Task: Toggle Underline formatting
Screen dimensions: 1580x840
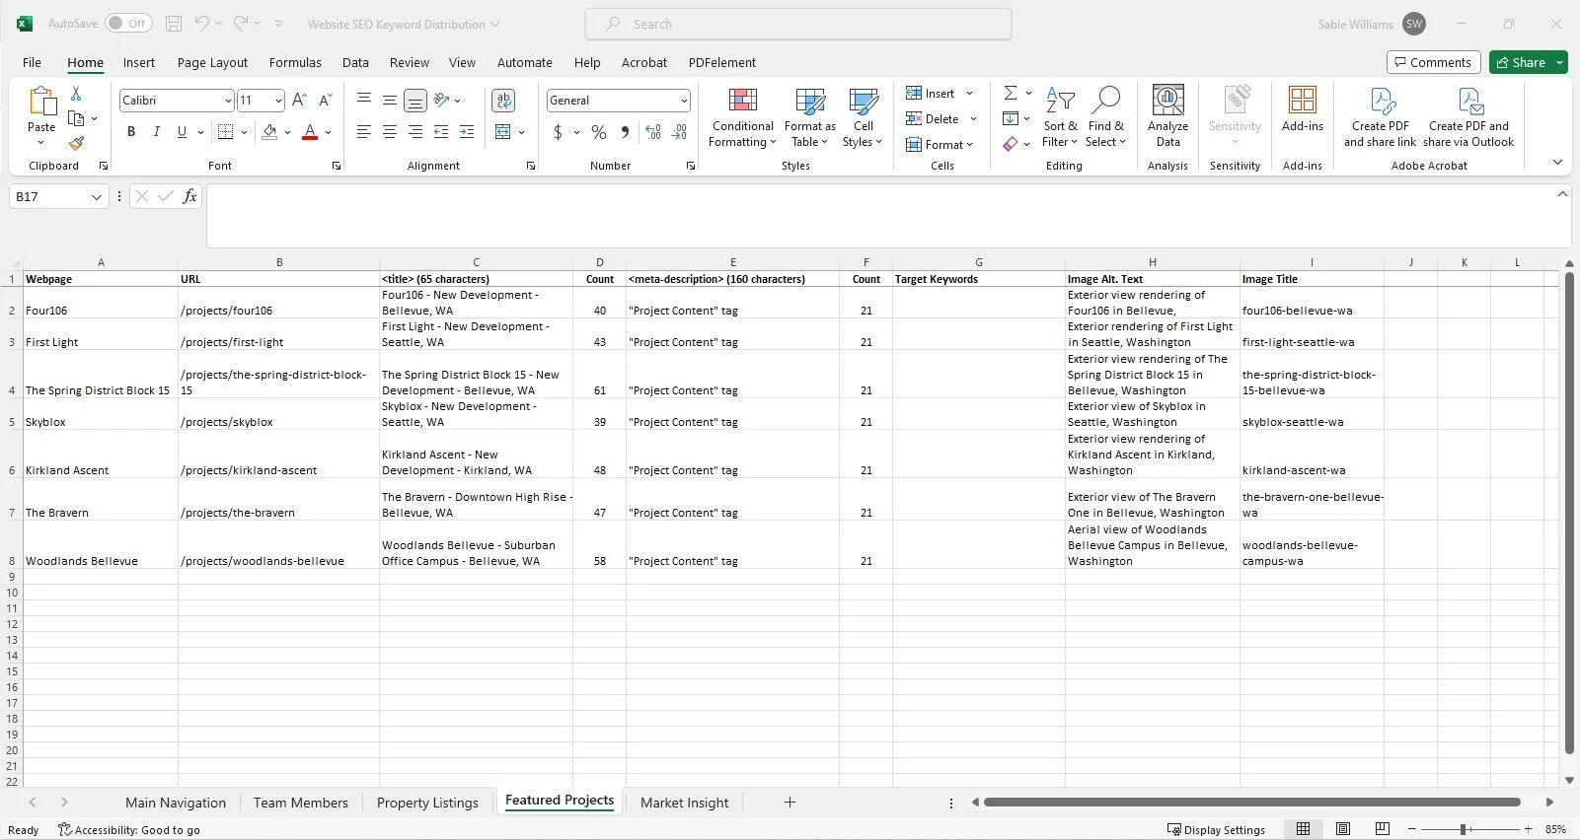Action: (182, 132)
